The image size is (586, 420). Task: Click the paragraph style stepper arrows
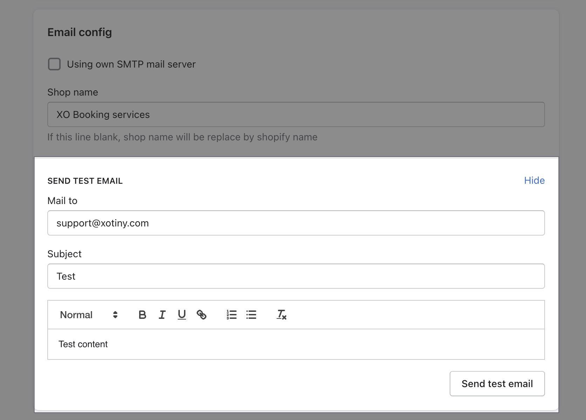115,315
